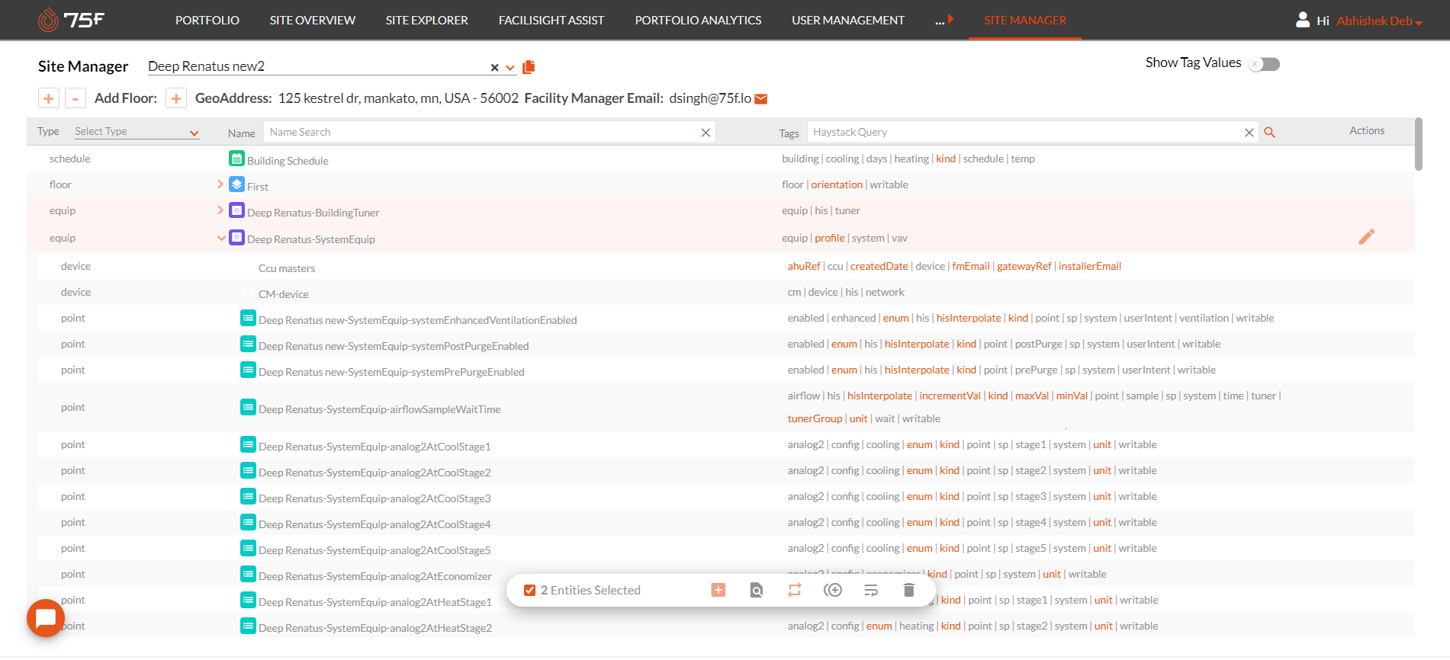Viewport: 1450px width, 660px height.
Task: Delete selected entities with trash icon
Action: (x=908, y=590)
